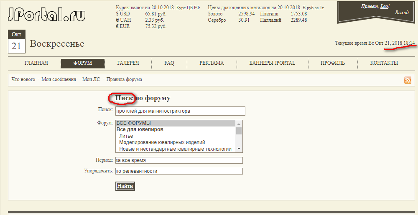Select 'Все для ювелиров' list option

(176, 129)
